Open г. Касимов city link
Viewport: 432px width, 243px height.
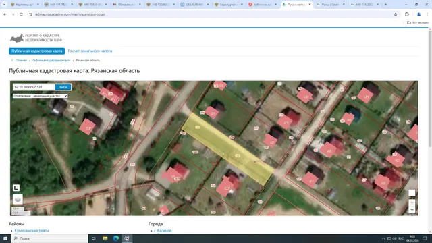163,231
